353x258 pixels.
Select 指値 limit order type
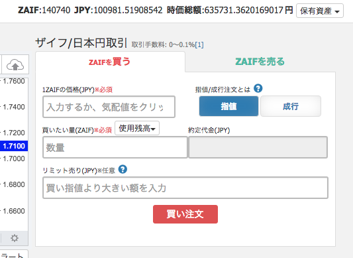pos(228,106)
